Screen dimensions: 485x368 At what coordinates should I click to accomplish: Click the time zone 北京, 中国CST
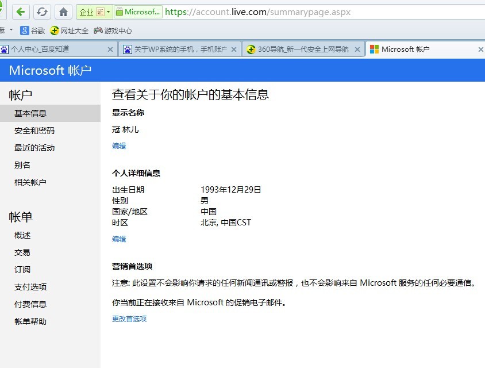point(226,223)
